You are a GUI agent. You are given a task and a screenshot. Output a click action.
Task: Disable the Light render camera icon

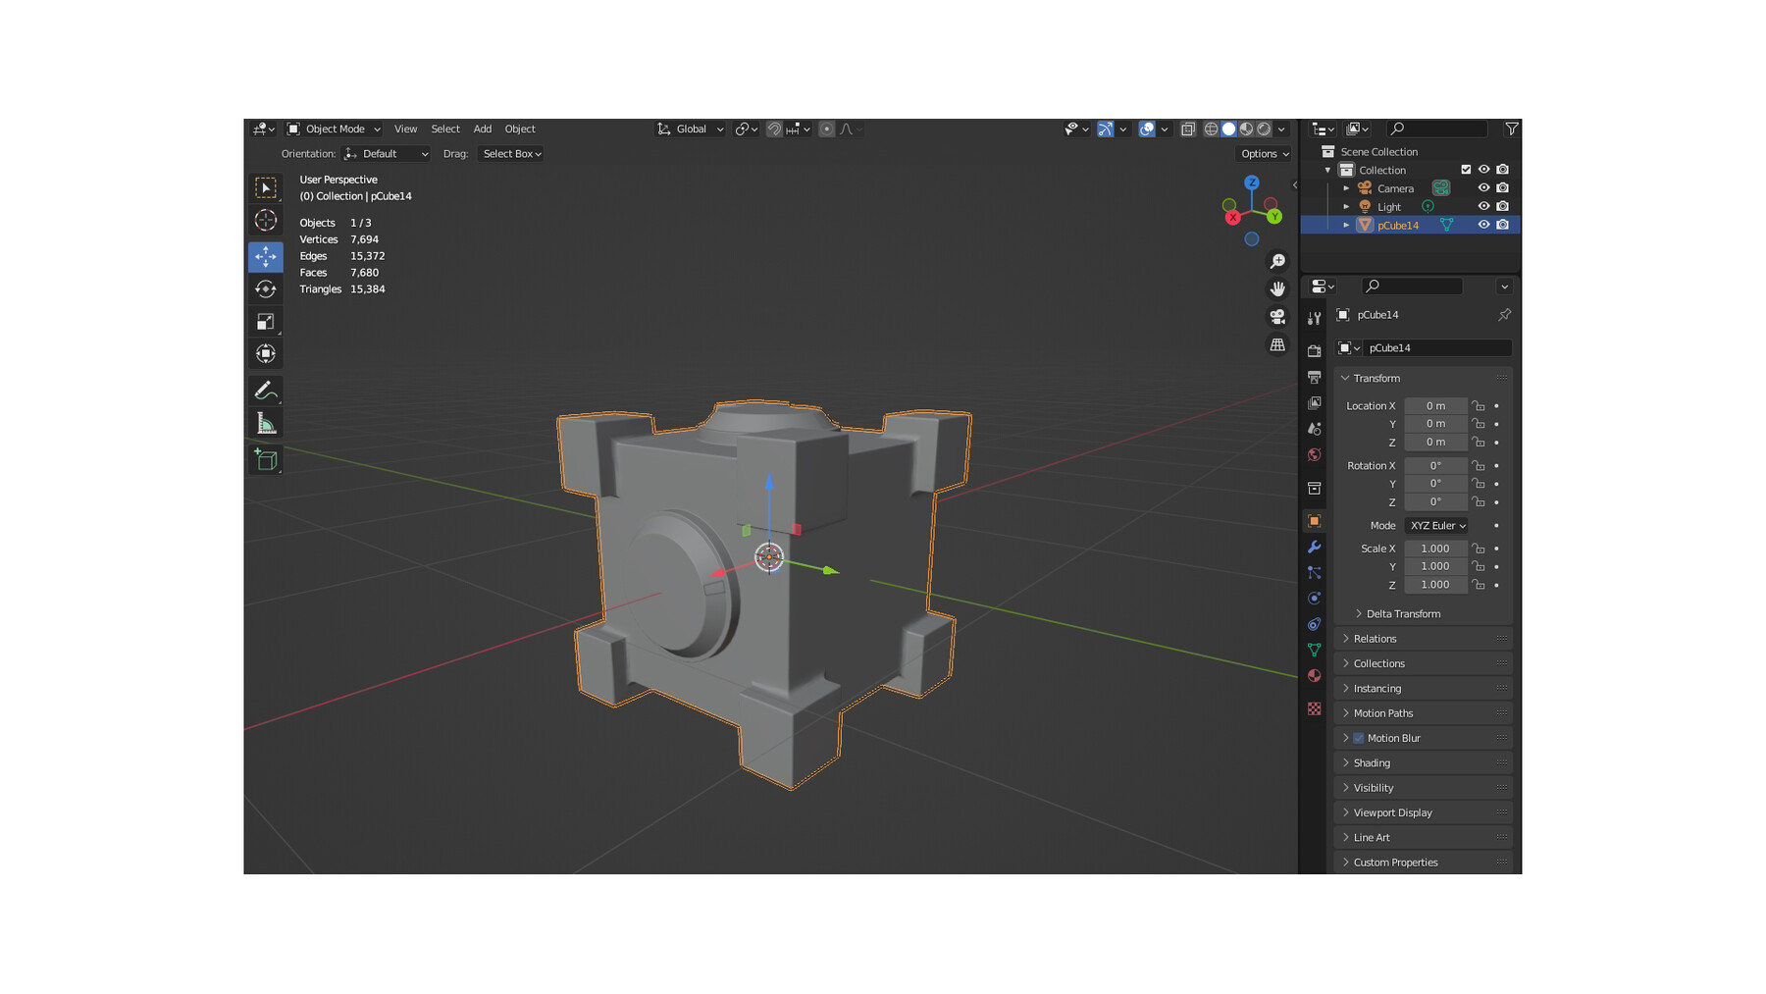1502,207
